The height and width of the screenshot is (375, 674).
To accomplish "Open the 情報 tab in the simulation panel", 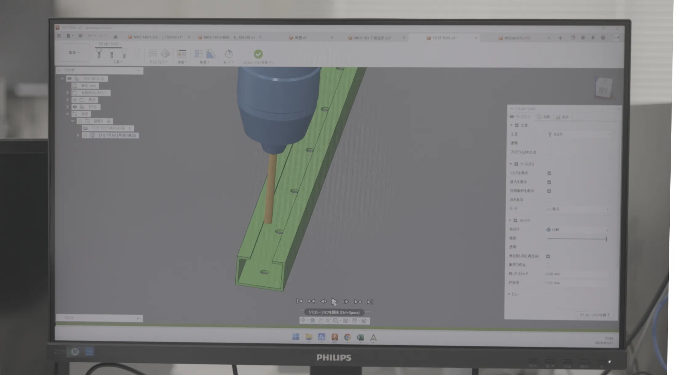I will click(544, 117).
